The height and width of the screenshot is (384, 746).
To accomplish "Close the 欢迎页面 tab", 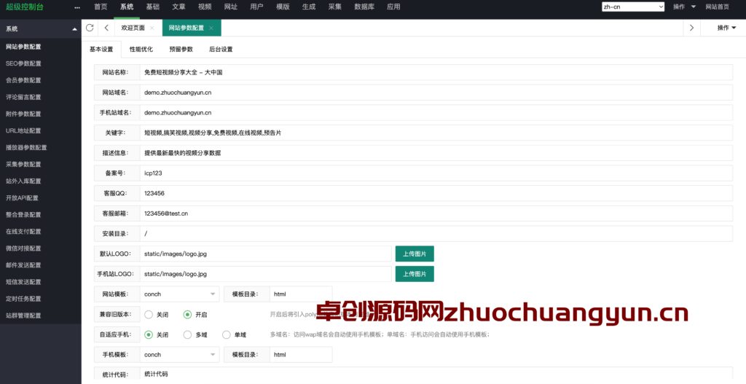I will (152, 28).
